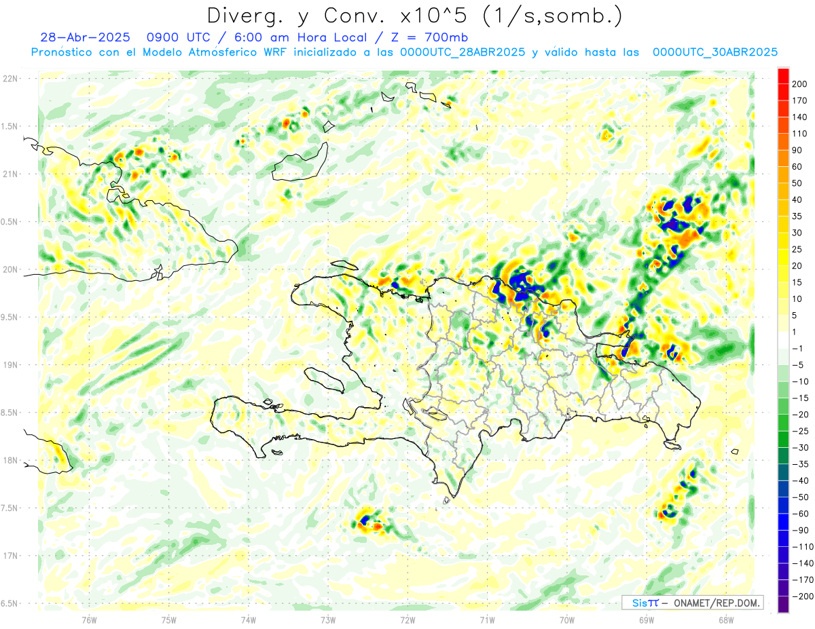Image resolution: width=815 pixels, height=629 pixels.
Task: Click the "20N" latitude axis label
Action: pos(10,269)
